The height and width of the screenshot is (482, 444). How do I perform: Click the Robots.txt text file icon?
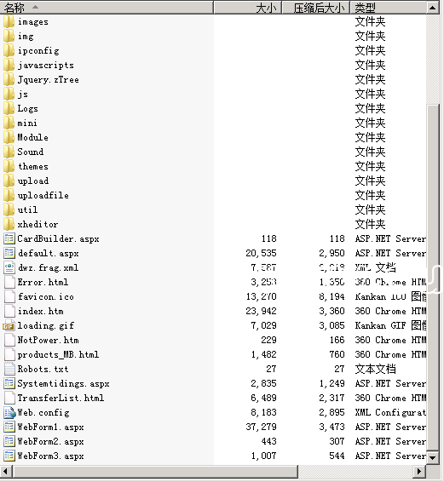(x=9, y=370)
